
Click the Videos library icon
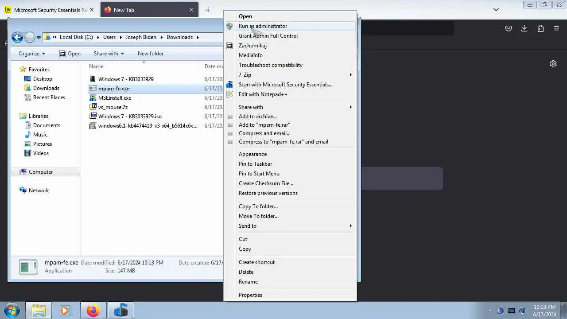point(27,153)
